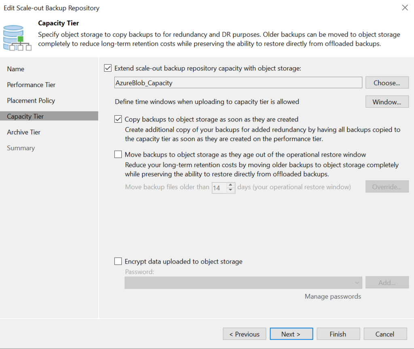Enable Move backups to object storage checkbox
414x349 pixels.
(x=118, y=154)
